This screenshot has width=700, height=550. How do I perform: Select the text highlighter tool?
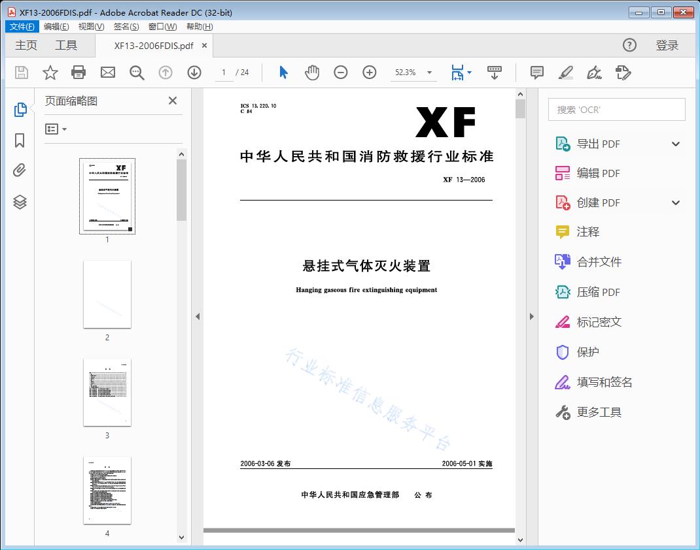(565, 73)
